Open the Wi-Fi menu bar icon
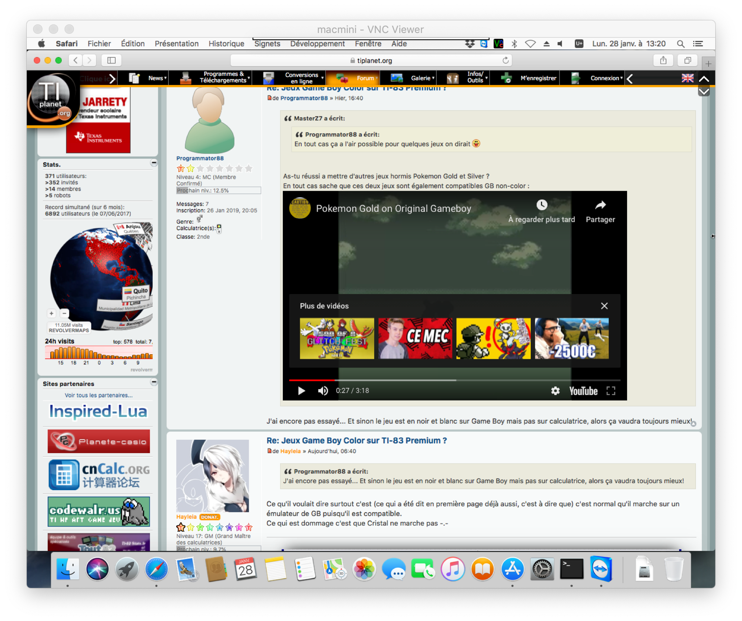Screen dimensions: 742x621 (530, 44)
